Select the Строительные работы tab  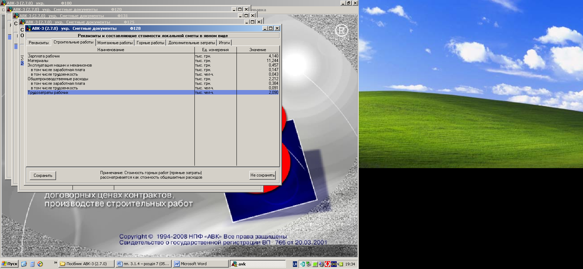point(74,42)
